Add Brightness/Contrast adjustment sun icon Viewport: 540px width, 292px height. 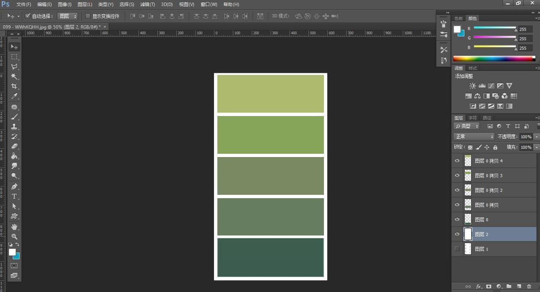(472, 85)
